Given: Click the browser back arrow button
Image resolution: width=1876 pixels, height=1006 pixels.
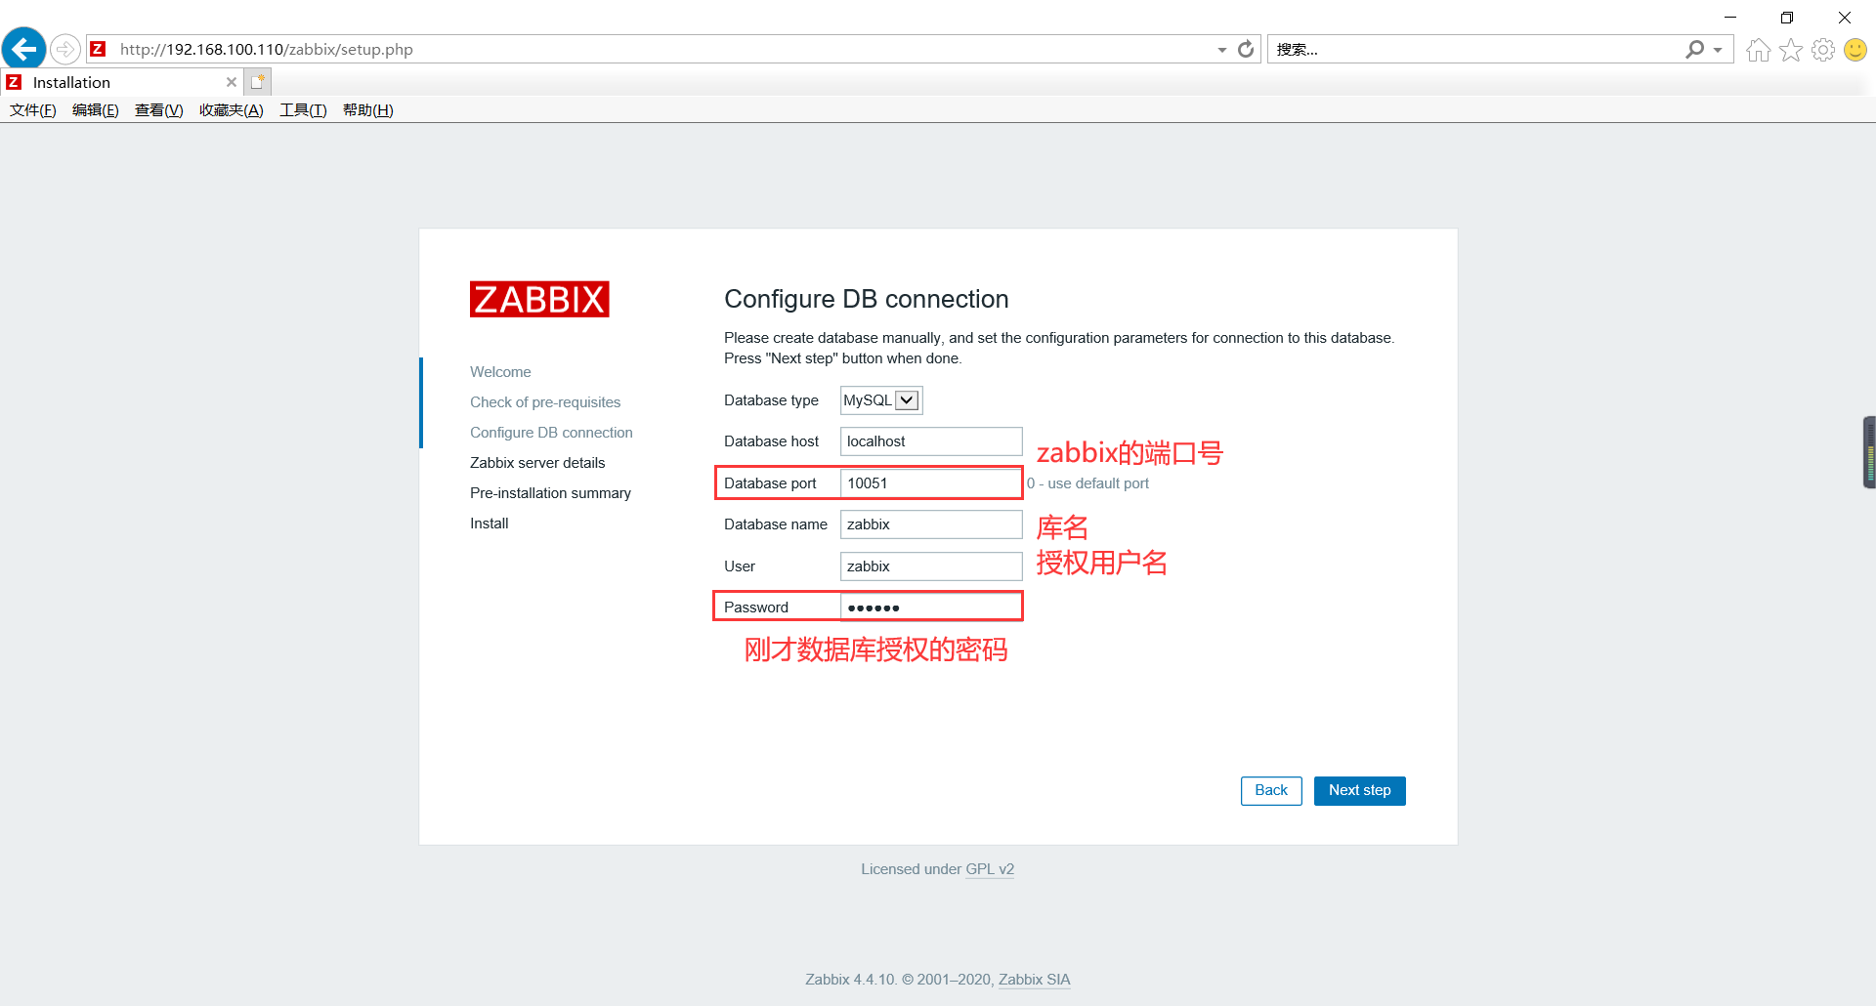Looking at the screenshot, I should pyautogui.click(x=23, y=48).
